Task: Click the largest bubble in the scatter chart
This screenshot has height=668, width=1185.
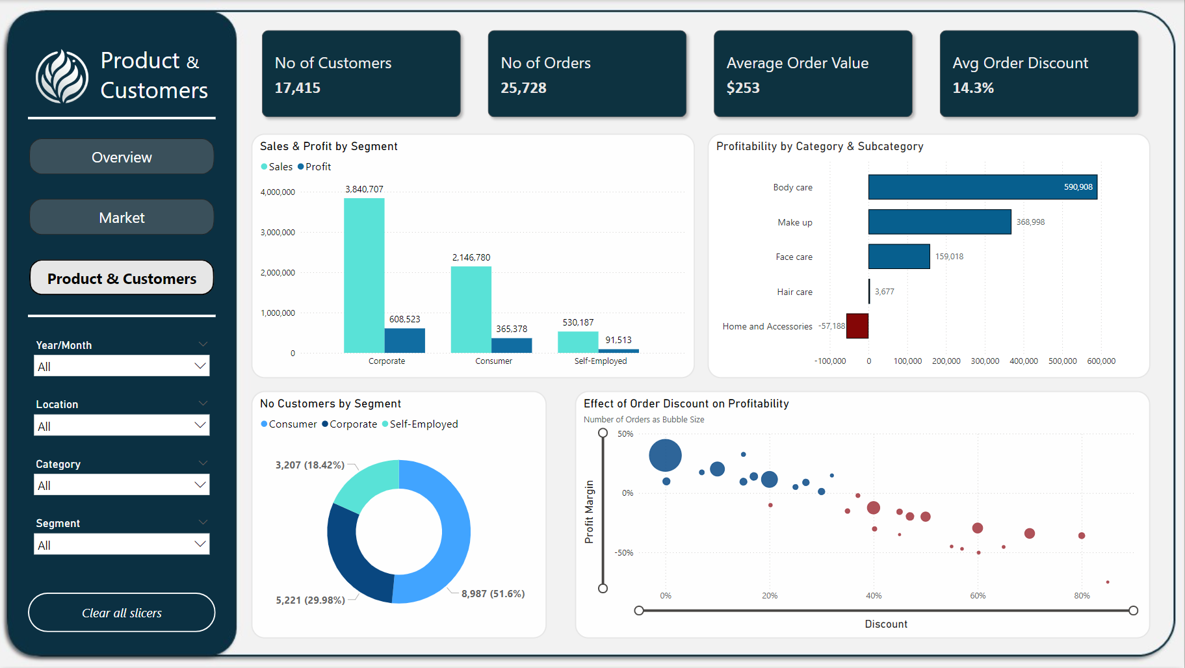Action: click(x=664, y=456)
